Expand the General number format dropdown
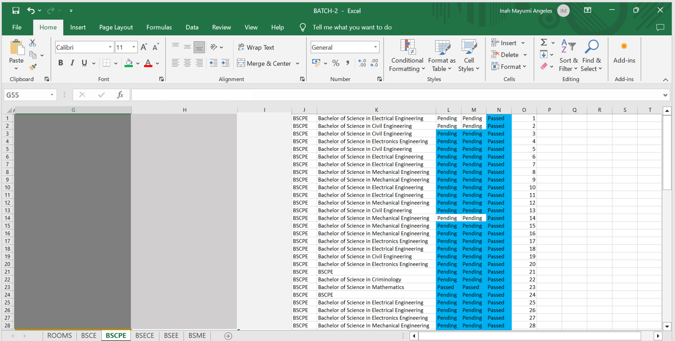 coord(375,47)
